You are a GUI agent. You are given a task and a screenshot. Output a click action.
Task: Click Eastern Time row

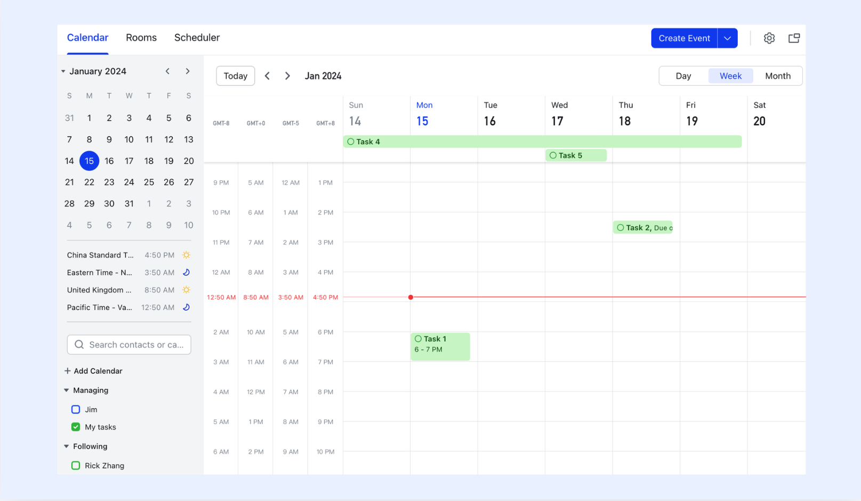click(x=129, y=273)
